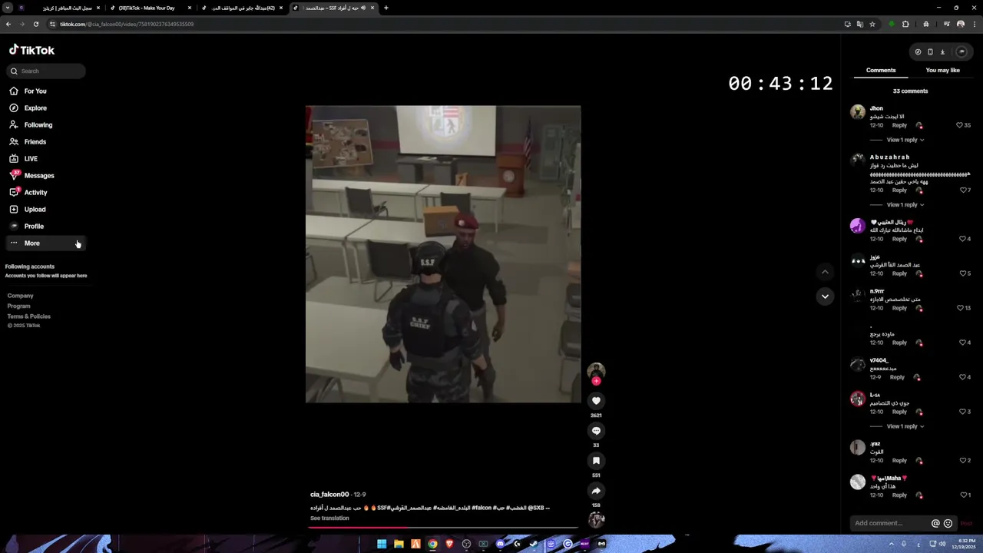The width and height of the screenshot is (983, 553).
Task: Expand View 1 reply under Abuzahrah
Action: 905,204
